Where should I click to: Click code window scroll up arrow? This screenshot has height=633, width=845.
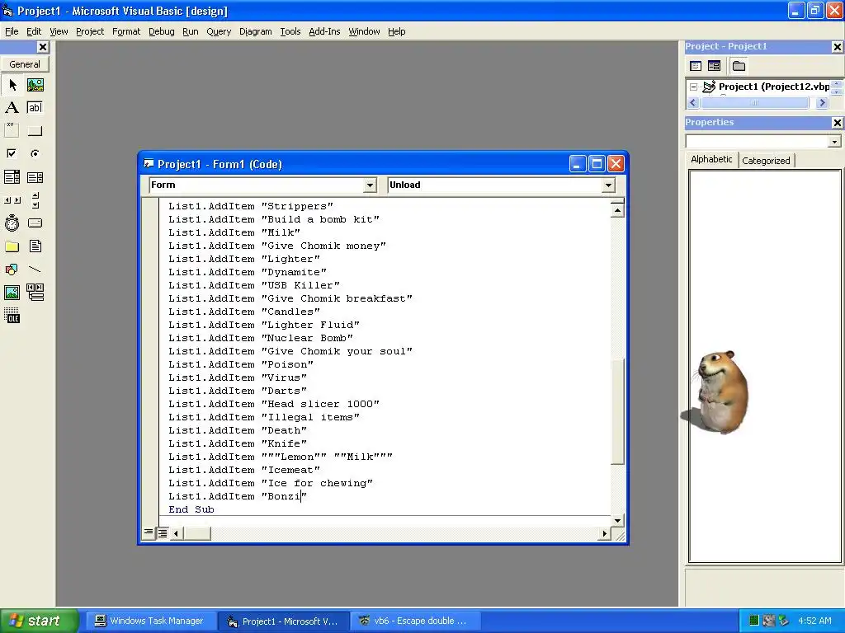(617, 210)
